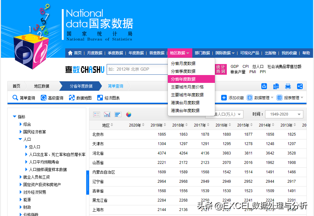The width and height of the screenshot is (314, 216).
Task: Select 主要城市月度价格 menu entry
Action: click(x=191, y=87)
